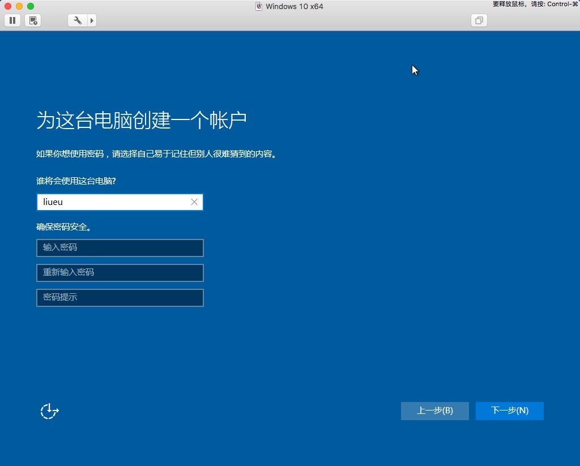Click the Windows 10 x64 title document icon
The width and height of the screenshot is (580, 466).
coord(259,6)
